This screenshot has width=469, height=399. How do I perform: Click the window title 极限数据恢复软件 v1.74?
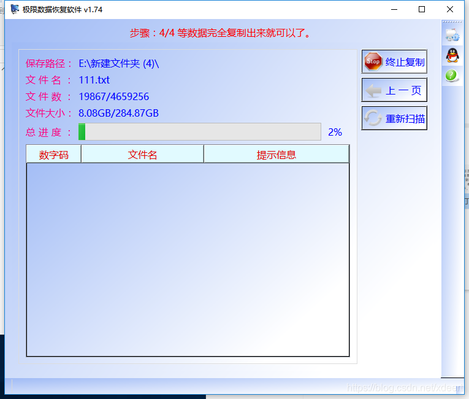point(63,10)
